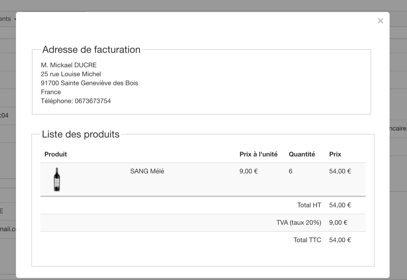
Task: Select the SANG Mélé product name
Action: 147,171
